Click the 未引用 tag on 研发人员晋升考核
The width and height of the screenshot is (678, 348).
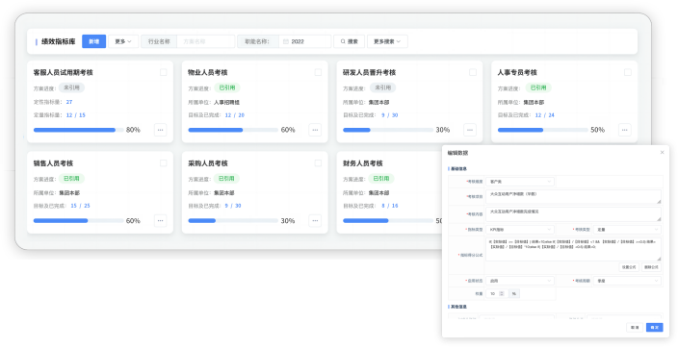pos(382,87)
